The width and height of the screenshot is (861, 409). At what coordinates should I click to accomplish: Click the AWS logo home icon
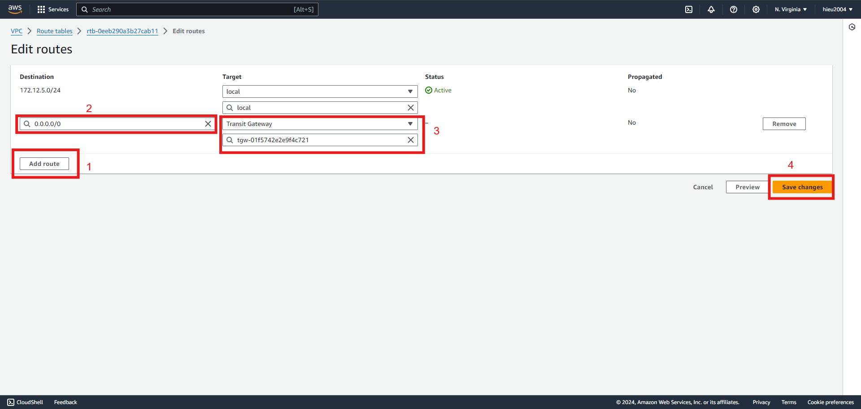point(15,9)
